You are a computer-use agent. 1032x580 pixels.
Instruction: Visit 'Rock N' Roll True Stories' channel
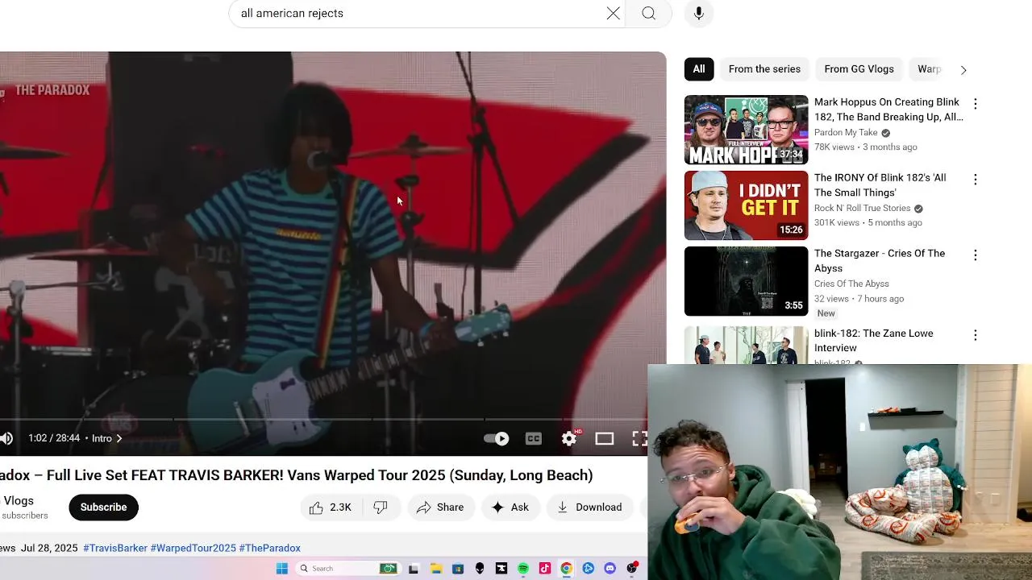862,209
